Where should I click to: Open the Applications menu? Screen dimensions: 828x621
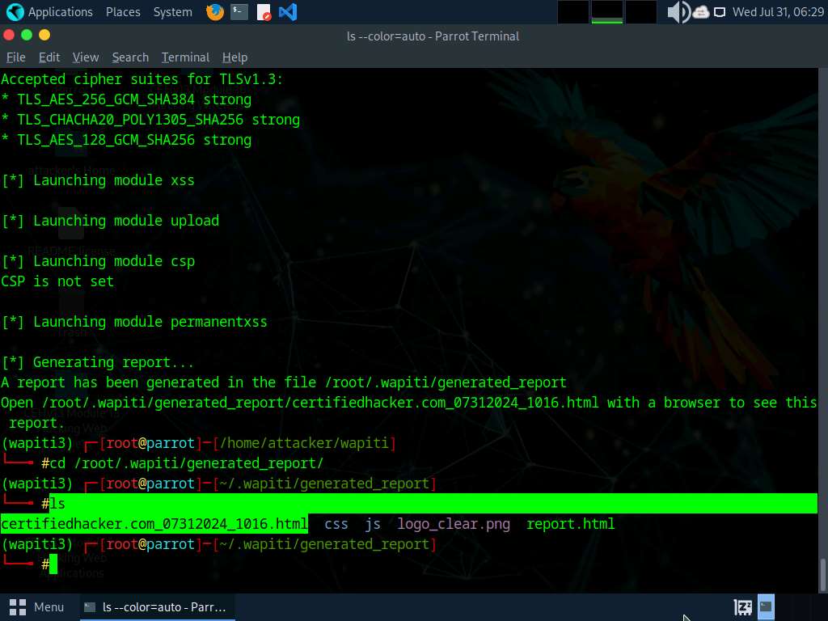pyautogui.click(x=50, y=12)
